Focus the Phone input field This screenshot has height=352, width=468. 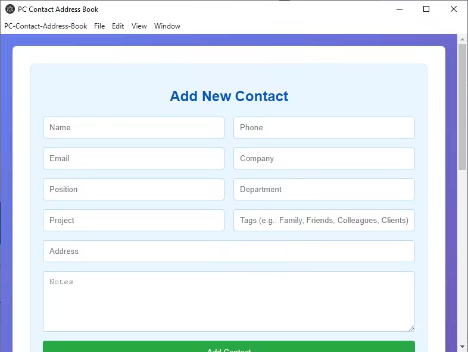[x=324, y=128]
